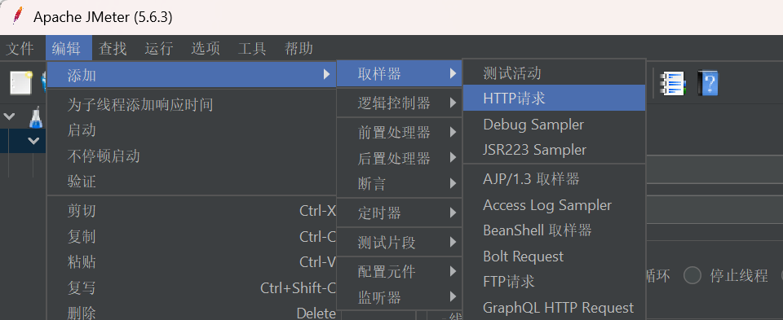The height and width of the screenshot is (320, 783).
Task: Select the 停止线程 radio button
Action: point(692,275)
